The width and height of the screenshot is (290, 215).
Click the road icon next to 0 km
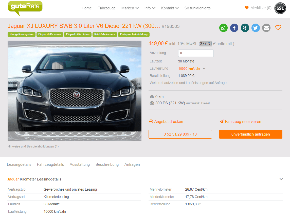(x=152, y=97)
